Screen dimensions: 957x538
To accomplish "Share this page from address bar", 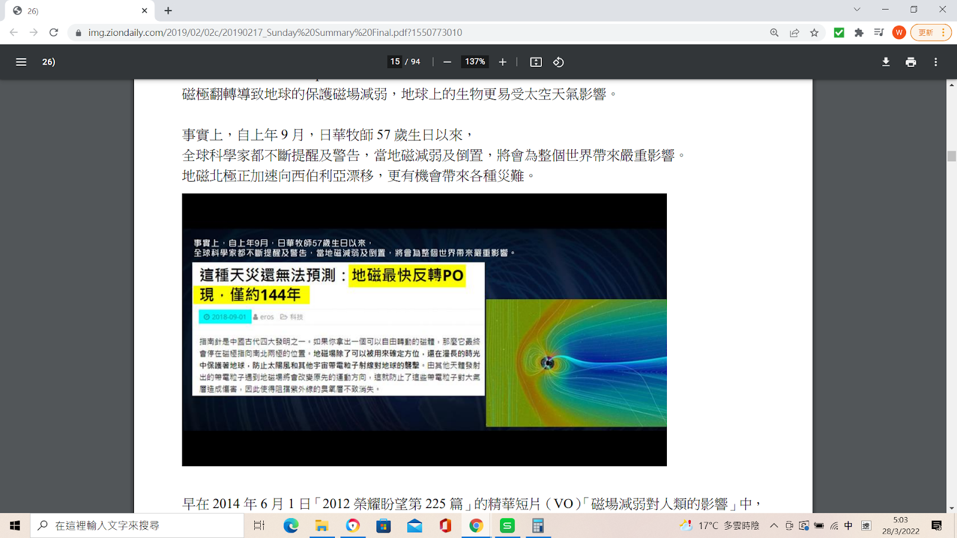I will pyautogui.click(x=794, y=33).
